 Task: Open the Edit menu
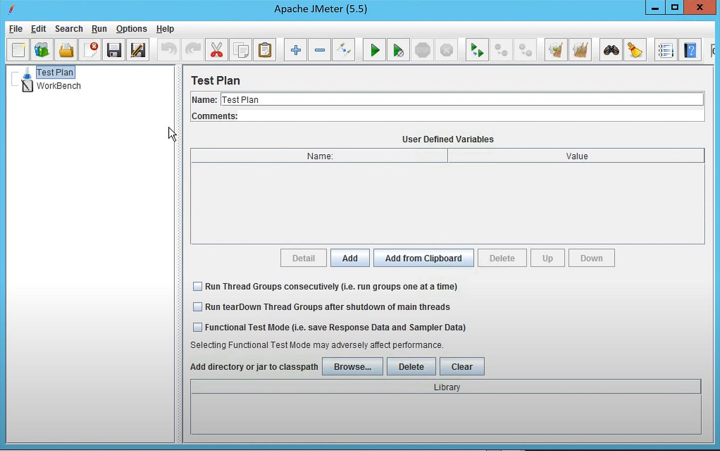[x=38, y=29]
